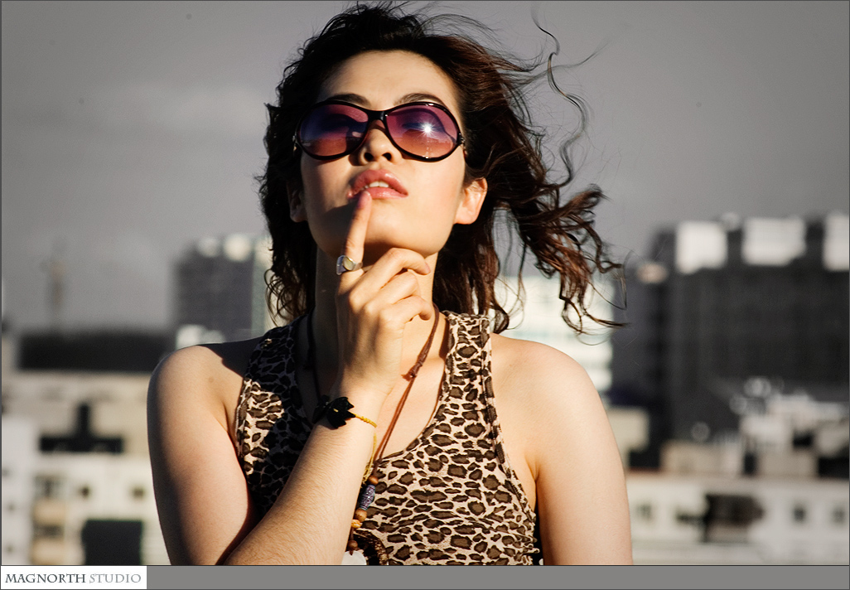Viewport: 850px width, 590px height.
Task: Select the beaded pendant on the leather necklace
Action: (x=365, y=497)
